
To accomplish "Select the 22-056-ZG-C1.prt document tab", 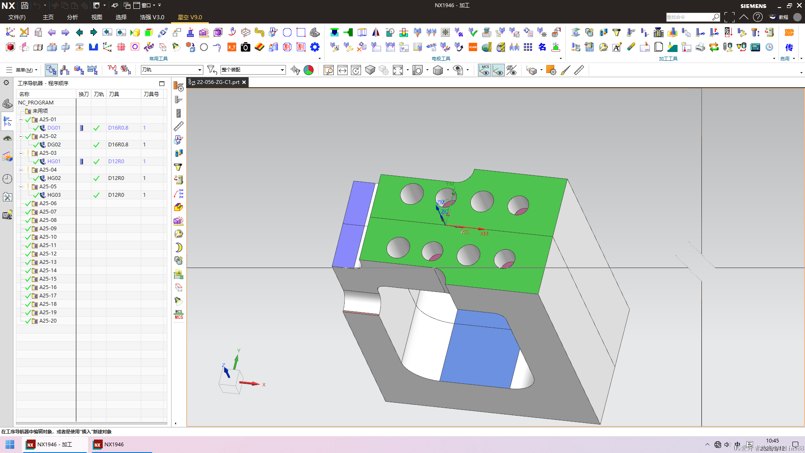I will (x=218, y=82).
